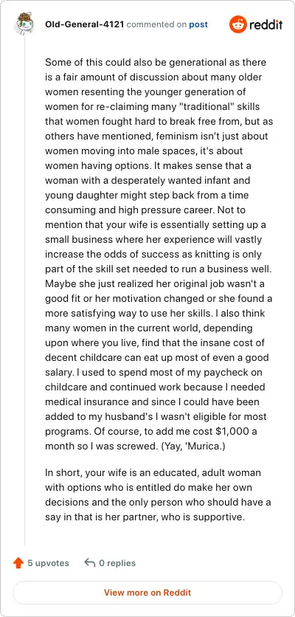Click the "In short, your wife" paragraph
Image resolution: width=295 pixels, height=617 pixels.
click(x=158, y=494)
